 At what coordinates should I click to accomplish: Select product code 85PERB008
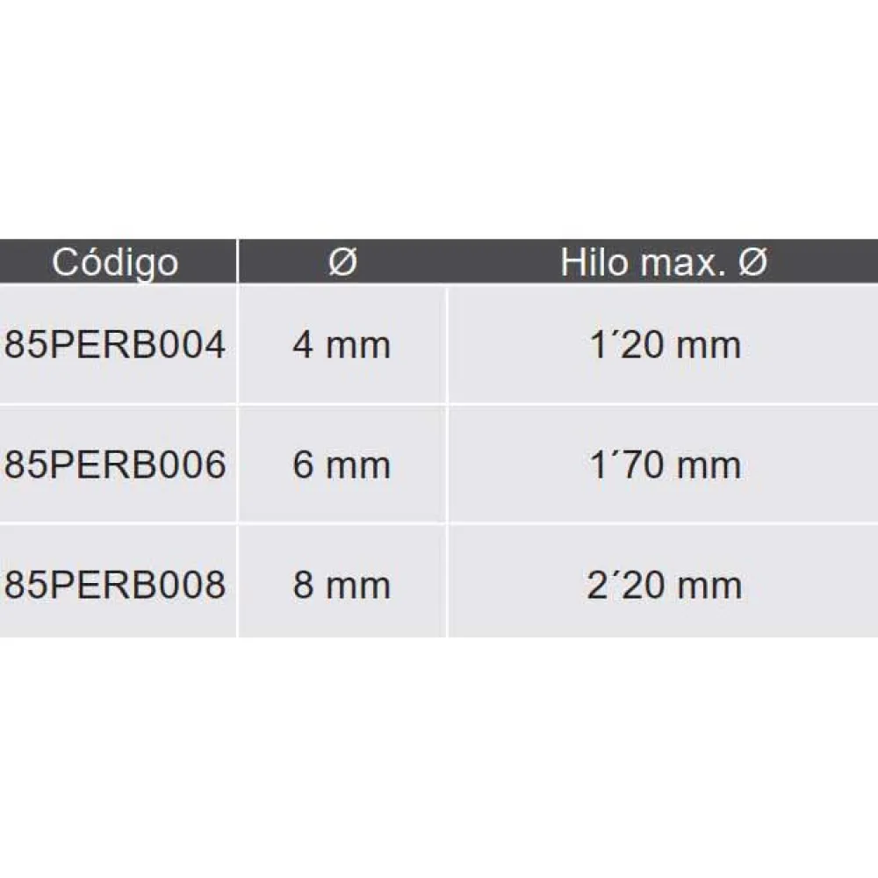click(x=115, y=585)
